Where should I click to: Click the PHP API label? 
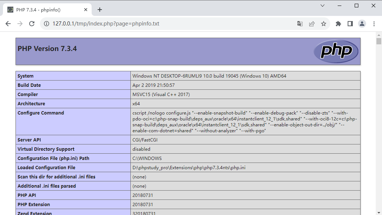tap(27, 195)
